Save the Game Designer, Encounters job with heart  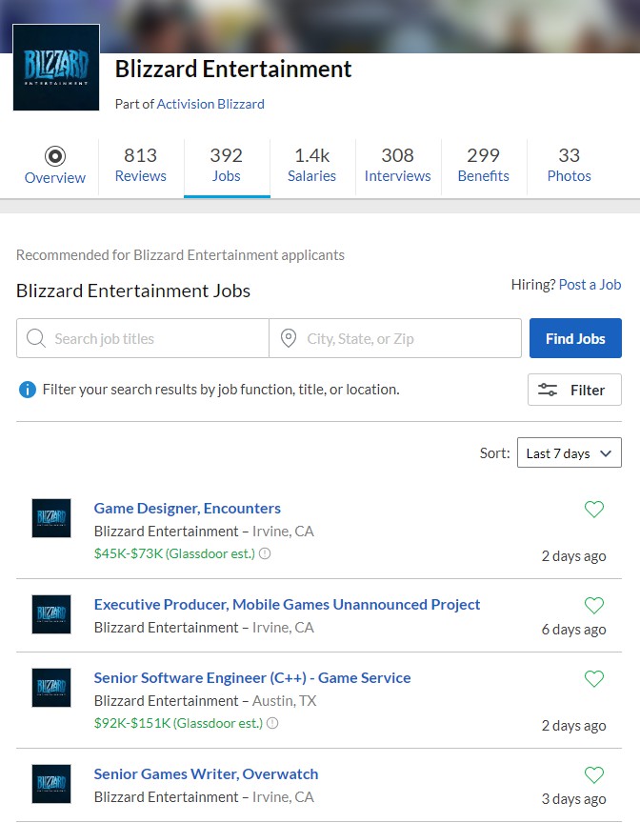pos(594,510)
